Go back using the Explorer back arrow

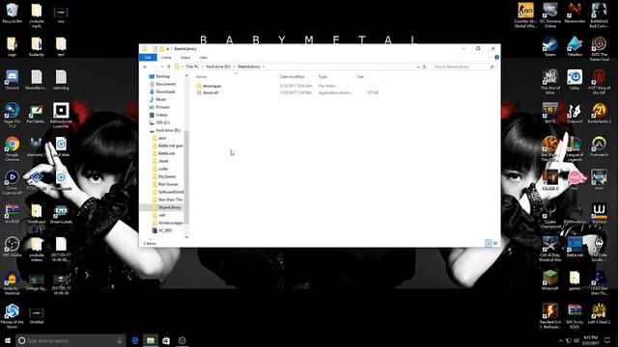145,67
